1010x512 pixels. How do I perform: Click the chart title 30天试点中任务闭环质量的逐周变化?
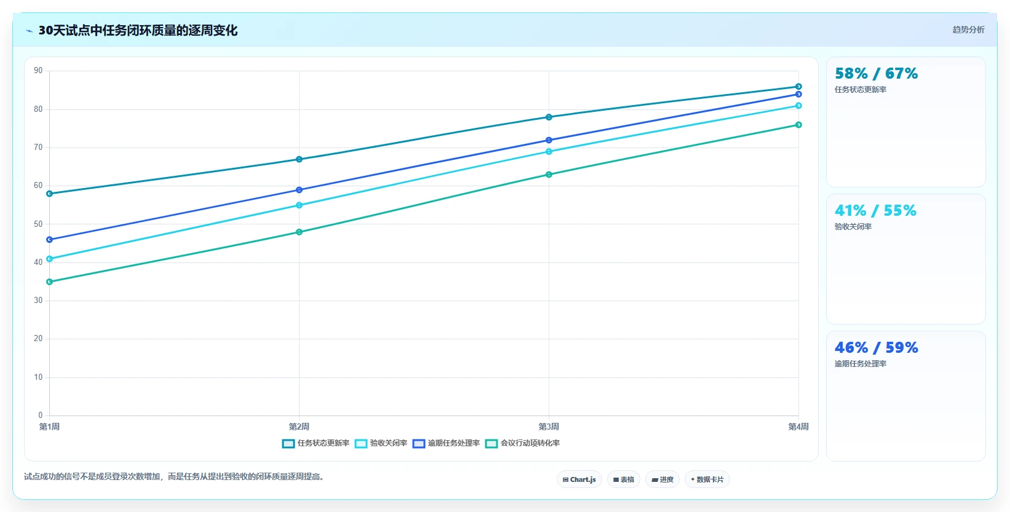point(138,31)
